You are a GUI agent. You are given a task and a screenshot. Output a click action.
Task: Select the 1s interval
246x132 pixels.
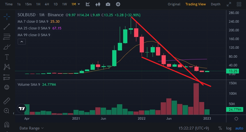(19, 4)
